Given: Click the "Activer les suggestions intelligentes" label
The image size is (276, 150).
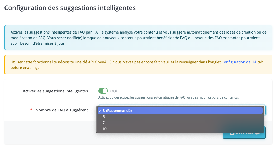Looking at the screenshot, I should pos(55,91).
